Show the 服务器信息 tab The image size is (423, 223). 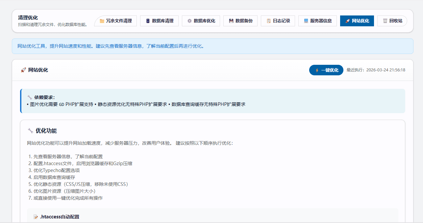(318, 21)
